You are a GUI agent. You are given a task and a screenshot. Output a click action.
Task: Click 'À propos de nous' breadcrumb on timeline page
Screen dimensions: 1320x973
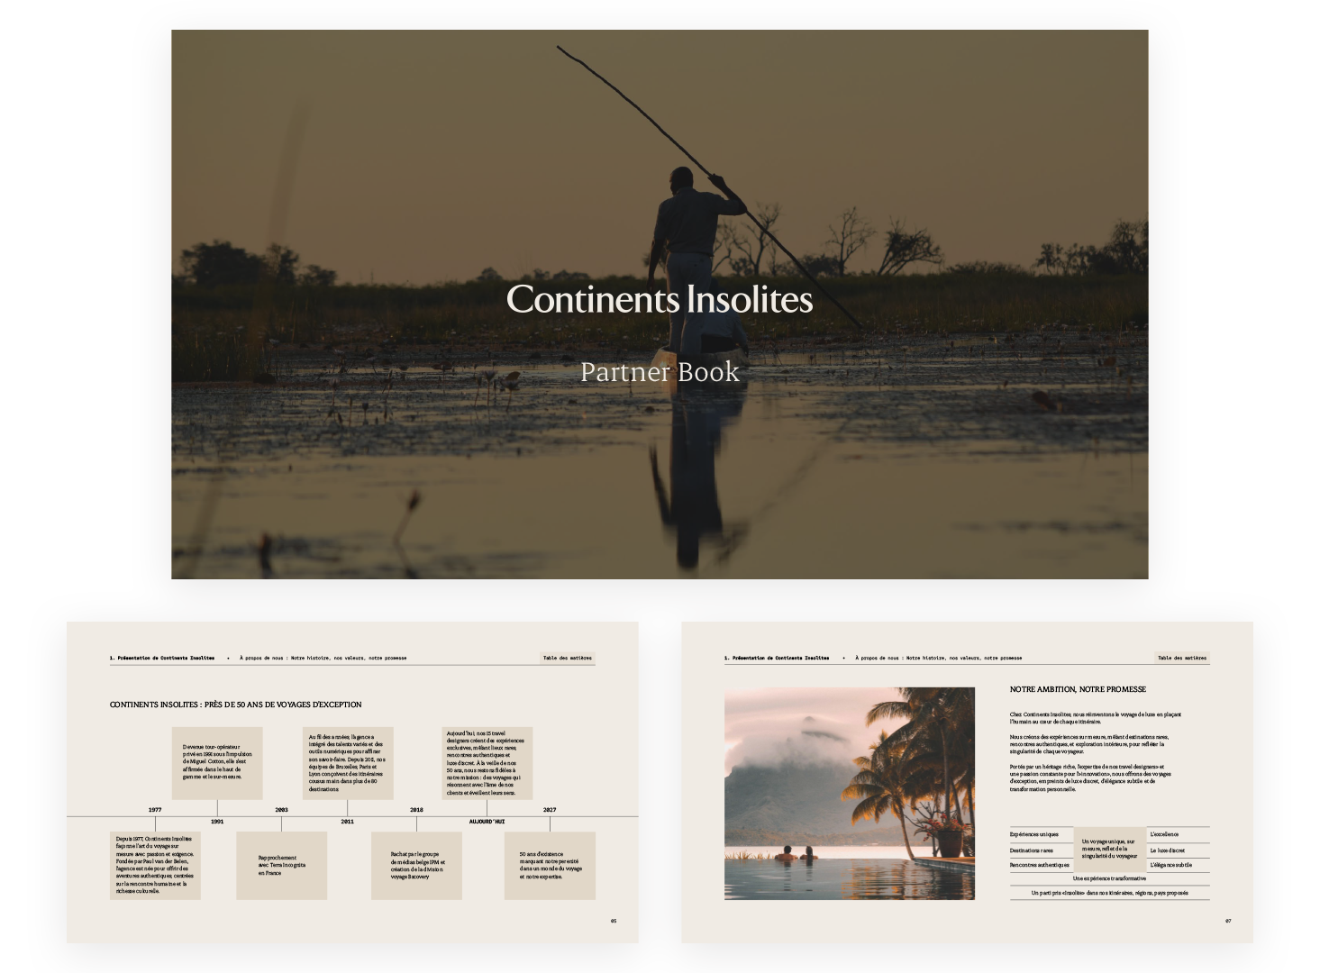(x=323, y=658)
